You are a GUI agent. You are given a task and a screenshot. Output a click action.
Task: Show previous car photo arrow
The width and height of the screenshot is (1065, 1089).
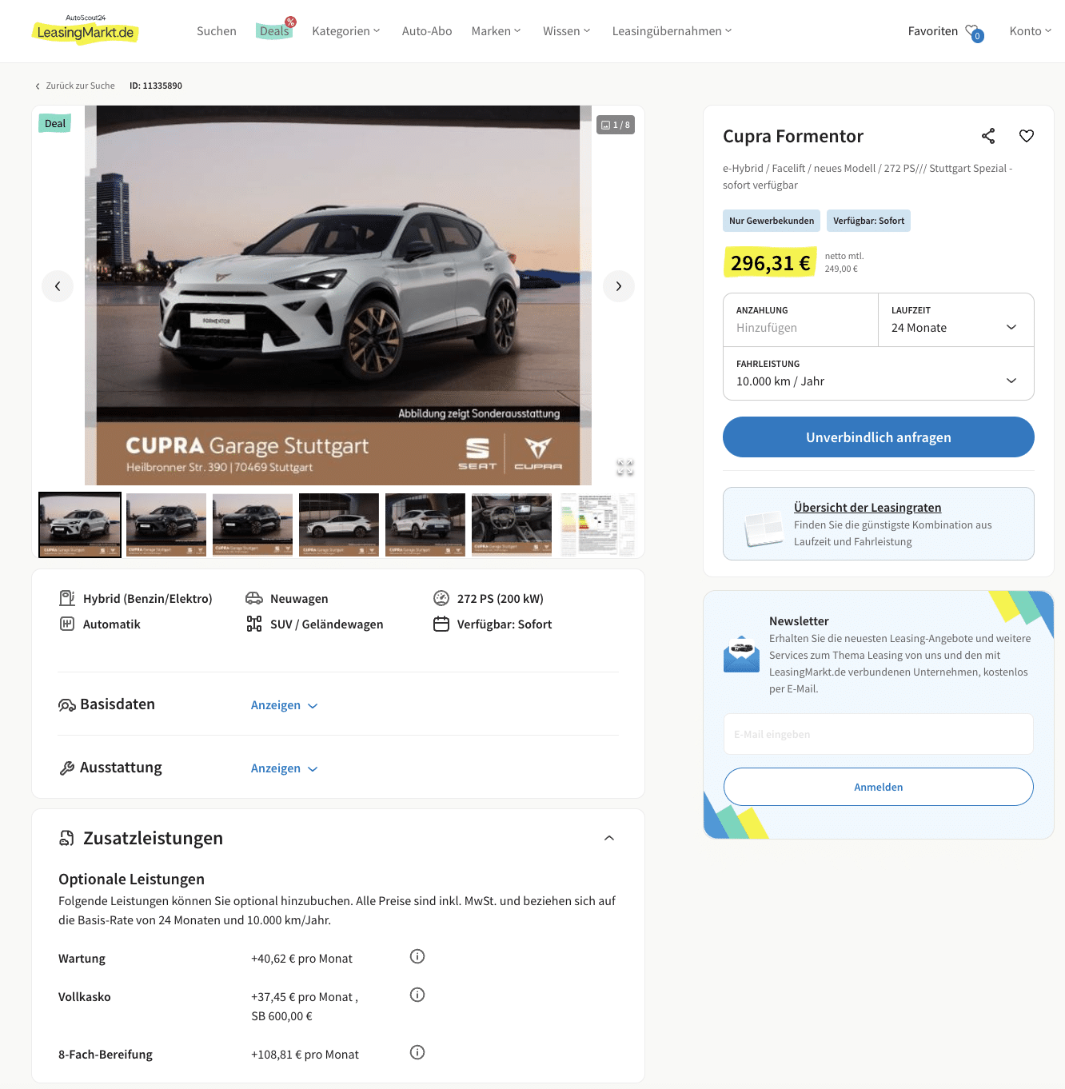tap(58, 286)
